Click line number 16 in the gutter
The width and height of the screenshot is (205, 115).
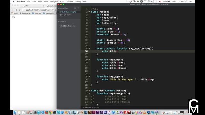click(86, 51)
